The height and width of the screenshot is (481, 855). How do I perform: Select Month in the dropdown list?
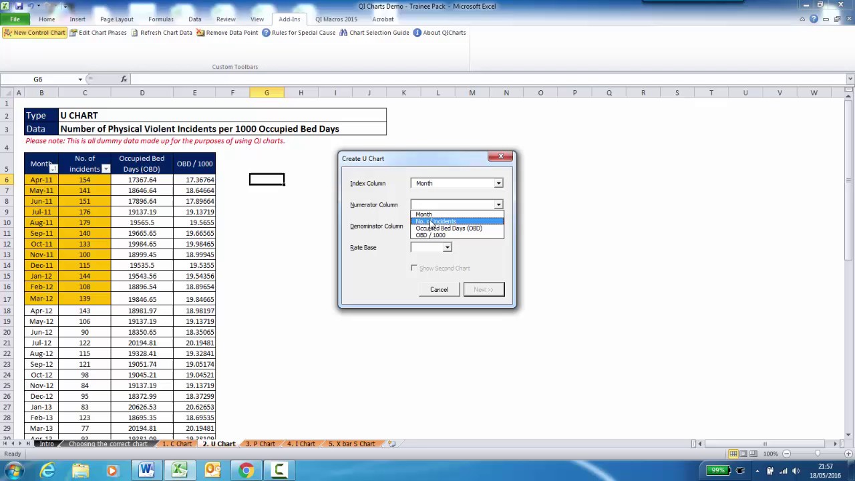click(457, 214)
